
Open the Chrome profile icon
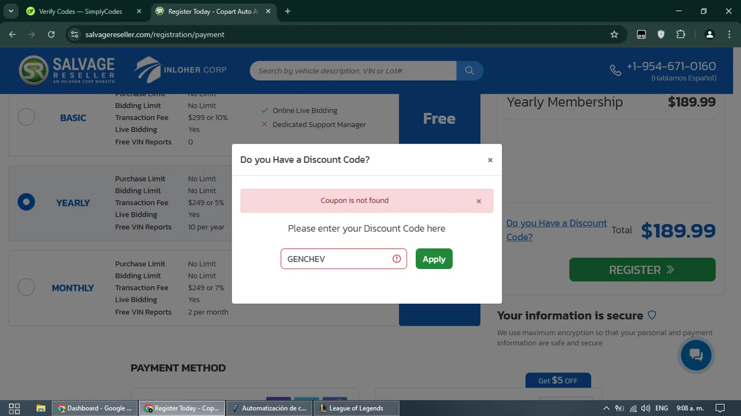click(x=709, y=34)
